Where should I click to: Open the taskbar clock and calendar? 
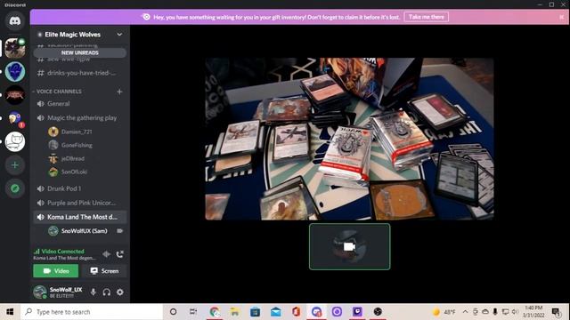pyautogui.click(x=533, y=312)
